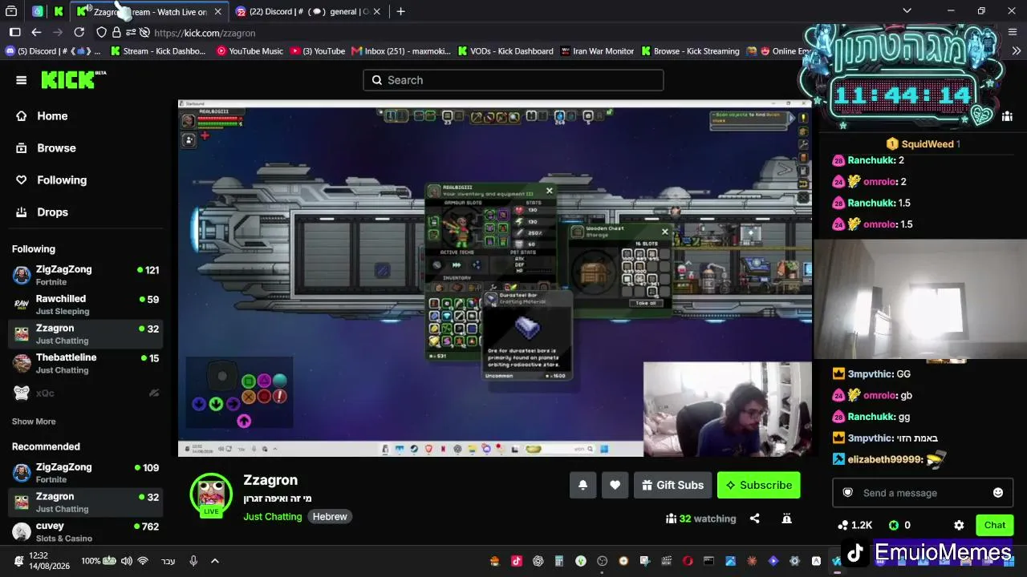Toggle the browser sidebar panel button

click(x=14, y=33)
